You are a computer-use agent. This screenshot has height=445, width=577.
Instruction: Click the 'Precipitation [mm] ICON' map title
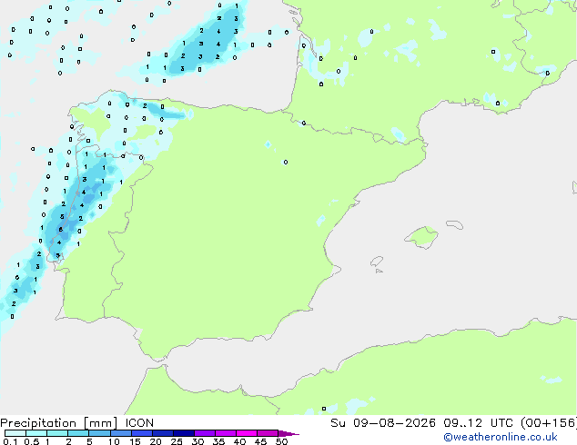point(77,423)
